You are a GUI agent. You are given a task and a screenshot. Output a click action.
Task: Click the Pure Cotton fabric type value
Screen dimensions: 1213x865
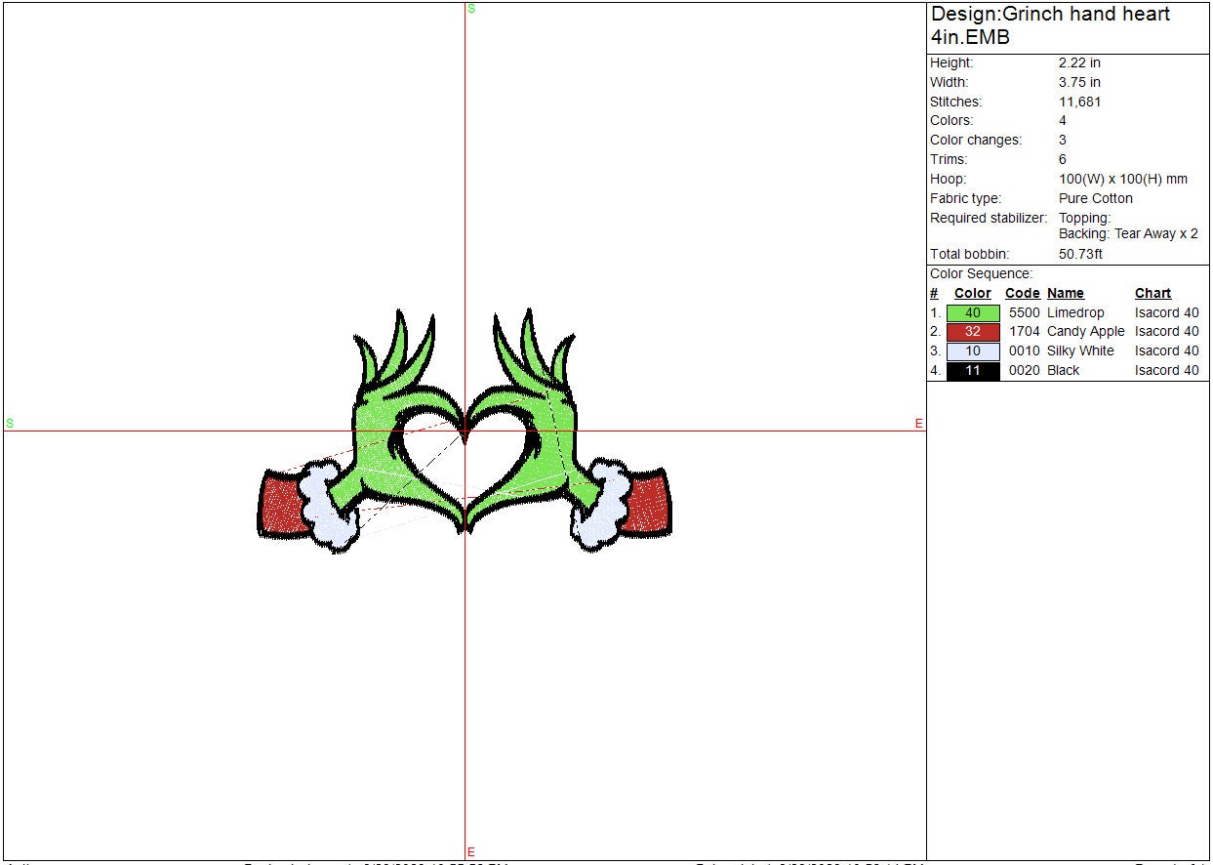click(1095, 198)
